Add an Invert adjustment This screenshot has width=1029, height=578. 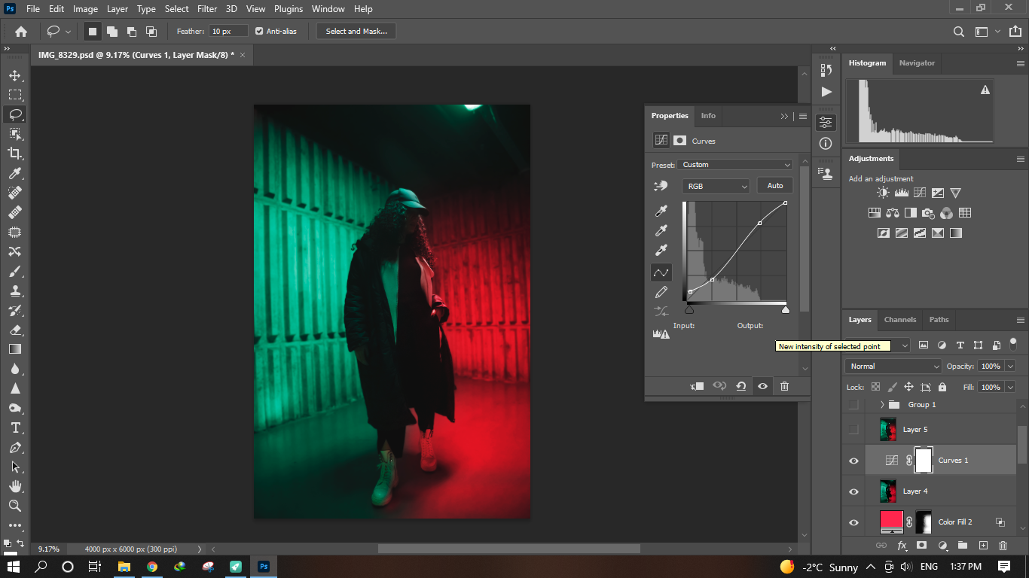coord(884,233)
